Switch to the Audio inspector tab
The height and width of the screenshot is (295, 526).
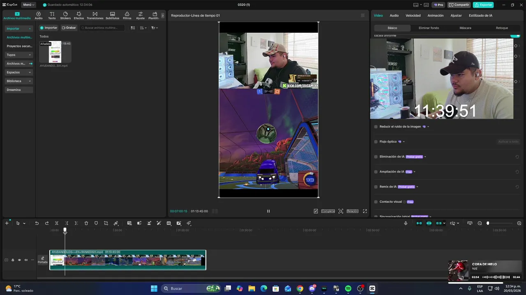(394, 16)
